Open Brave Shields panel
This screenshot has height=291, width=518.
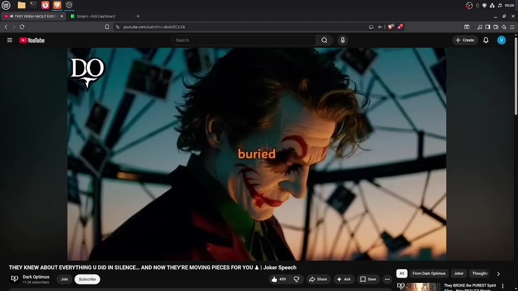391,27
